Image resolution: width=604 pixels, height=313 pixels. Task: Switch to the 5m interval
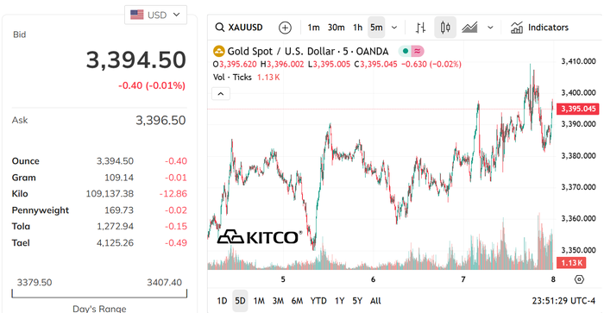click(376, 28)
